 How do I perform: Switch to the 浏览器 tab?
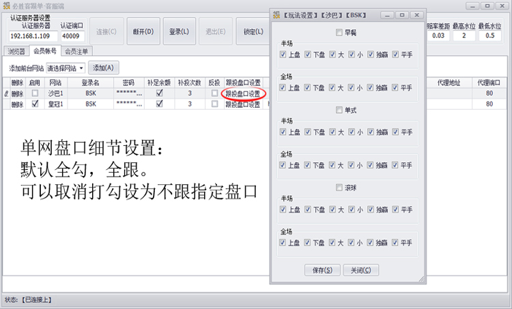pyautogui.click(x=16, y=51)
